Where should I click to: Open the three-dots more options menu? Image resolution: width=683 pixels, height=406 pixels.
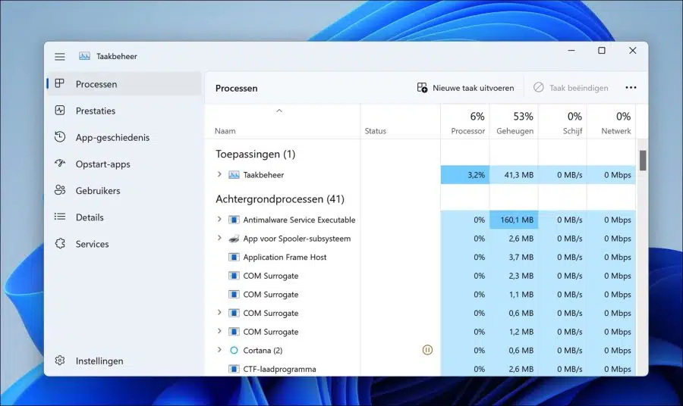coord(631,87)
